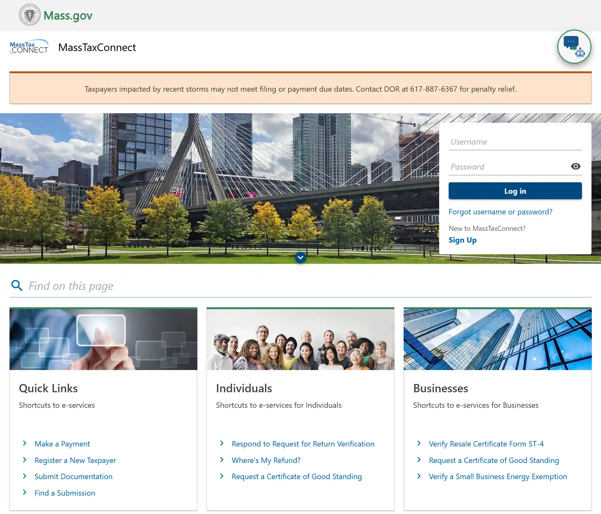
Task: Open Register a New Taxpayer link
Action: click(75, 460)
